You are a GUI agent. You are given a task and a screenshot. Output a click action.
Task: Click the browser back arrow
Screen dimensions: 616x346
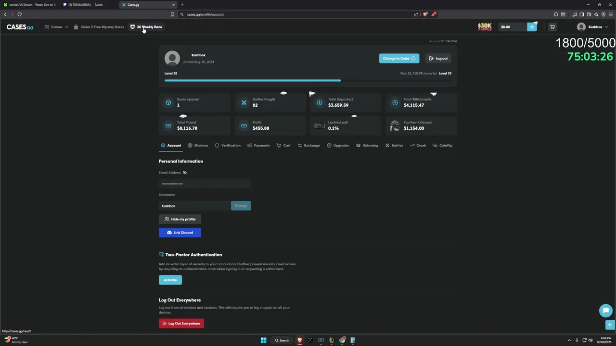click(5, 14)
